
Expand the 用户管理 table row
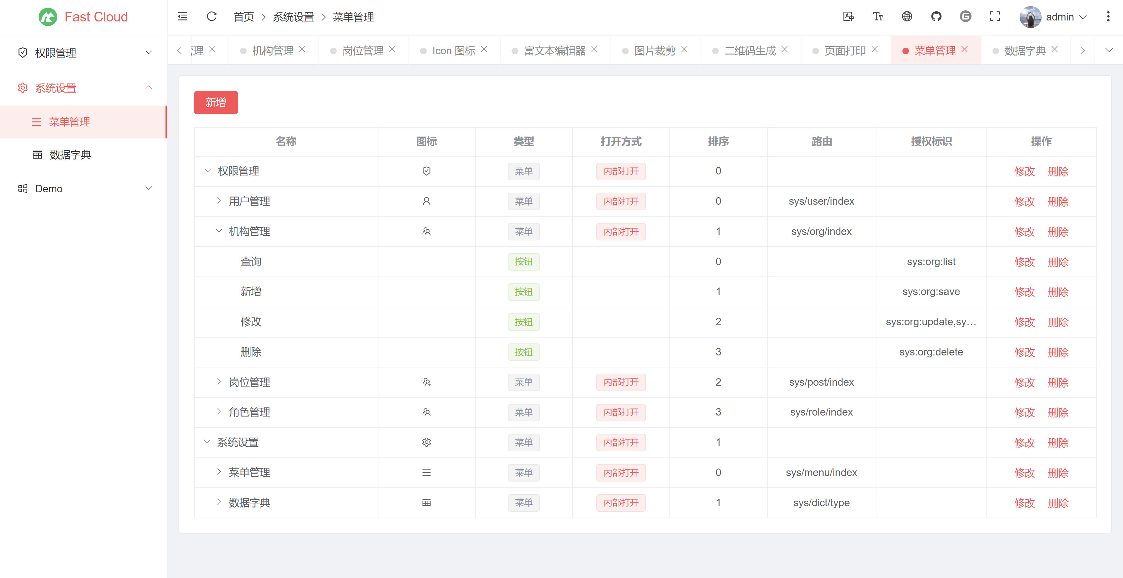(x=219, y=201)
